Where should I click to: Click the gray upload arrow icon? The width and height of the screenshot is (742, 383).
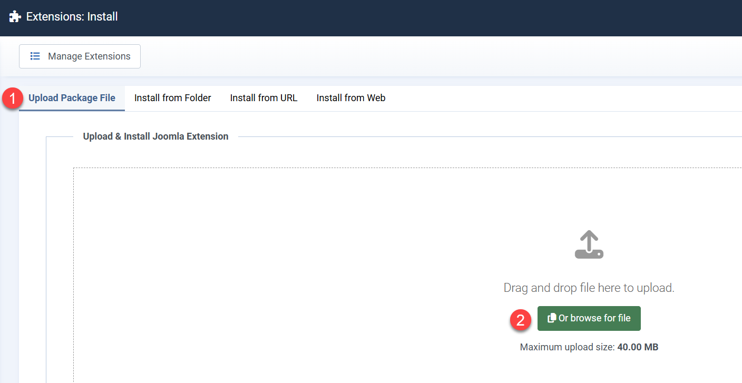coord(589,244)
